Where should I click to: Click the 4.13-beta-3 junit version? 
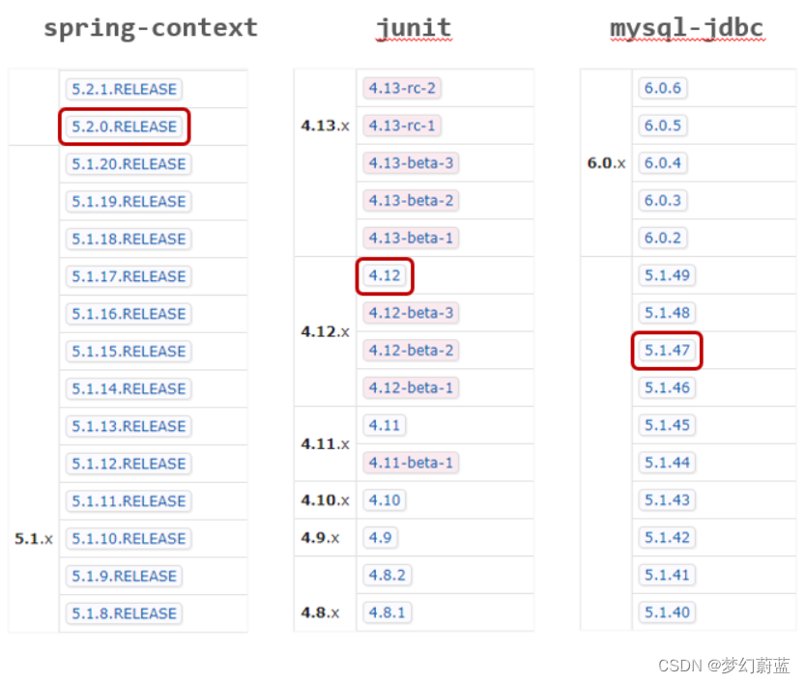[x=411, y=162]
